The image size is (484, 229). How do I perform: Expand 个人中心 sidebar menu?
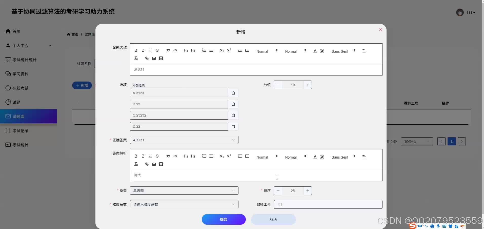click(x=28, y=46)
